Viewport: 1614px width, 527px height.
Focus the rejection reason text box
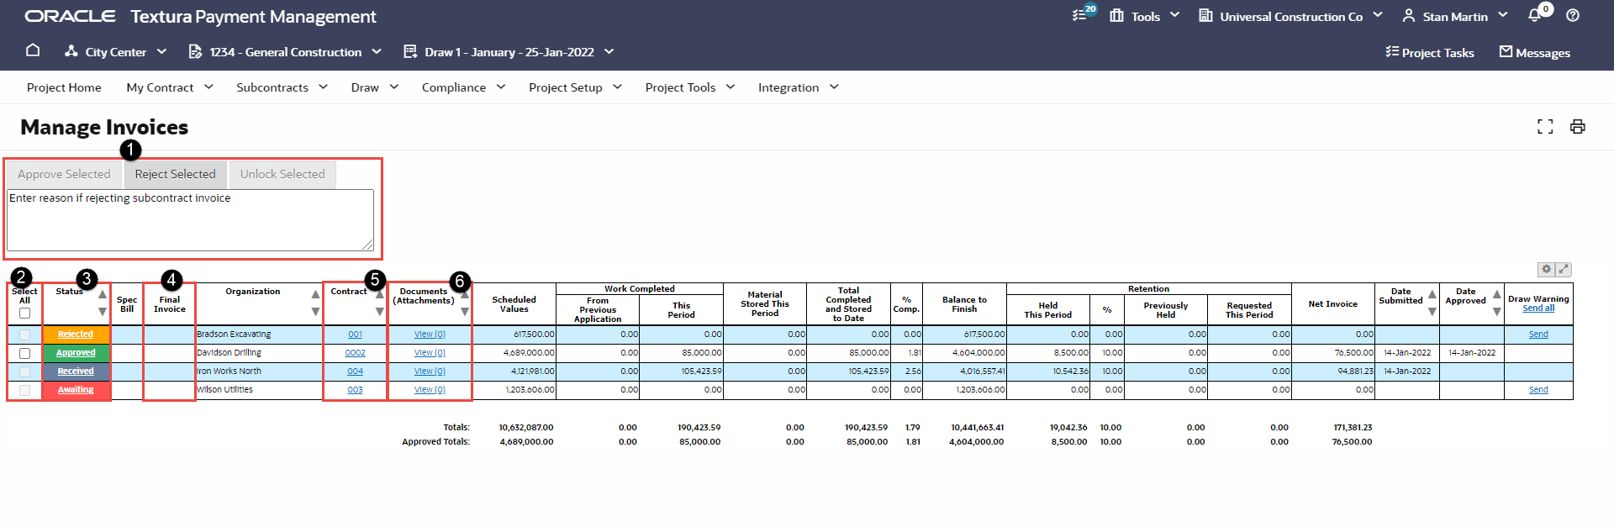(190, 220)
